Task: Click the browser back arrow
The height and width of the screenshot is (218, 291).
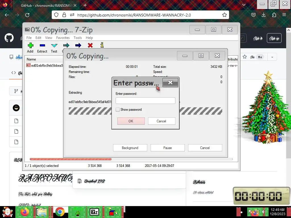Action: pos(7,15)
